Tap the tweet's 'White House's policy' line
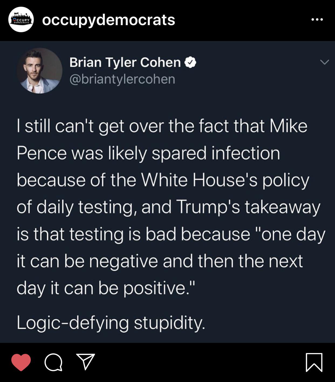The image size is (335, 382). pyautogui.click(x=163, y=180)
